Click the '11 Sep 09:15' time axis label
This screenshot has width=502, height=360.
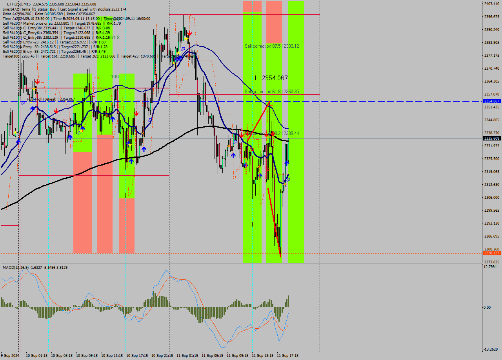(x=237, y=356)
